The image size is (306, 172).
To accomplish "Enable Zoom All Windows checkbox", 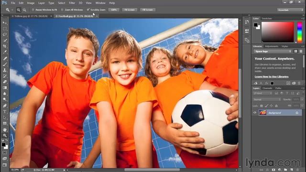I will pyautogui.click(x=62, y=10).
